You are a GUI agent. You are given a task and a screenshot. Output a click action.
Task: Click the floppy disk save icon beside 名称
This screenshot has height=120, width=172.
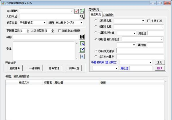coord(82,37)
